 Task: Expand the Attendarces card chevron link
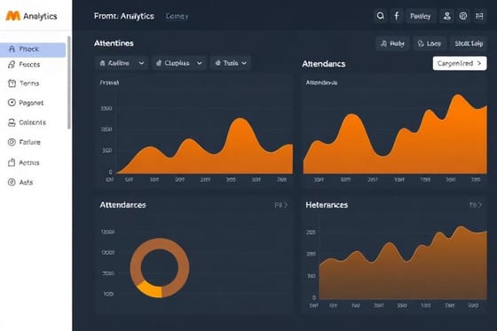(x=280, y=205)
